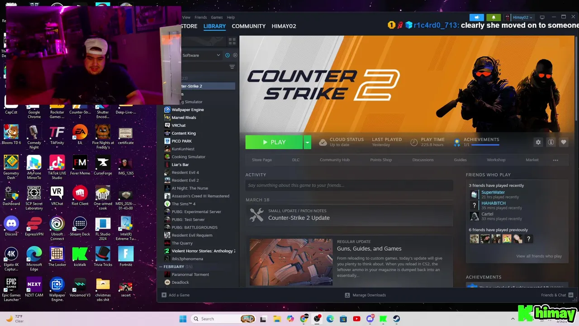View all friends who play
Image resolution: width=579 pixels, height=326 pixels.
point(539,256)
